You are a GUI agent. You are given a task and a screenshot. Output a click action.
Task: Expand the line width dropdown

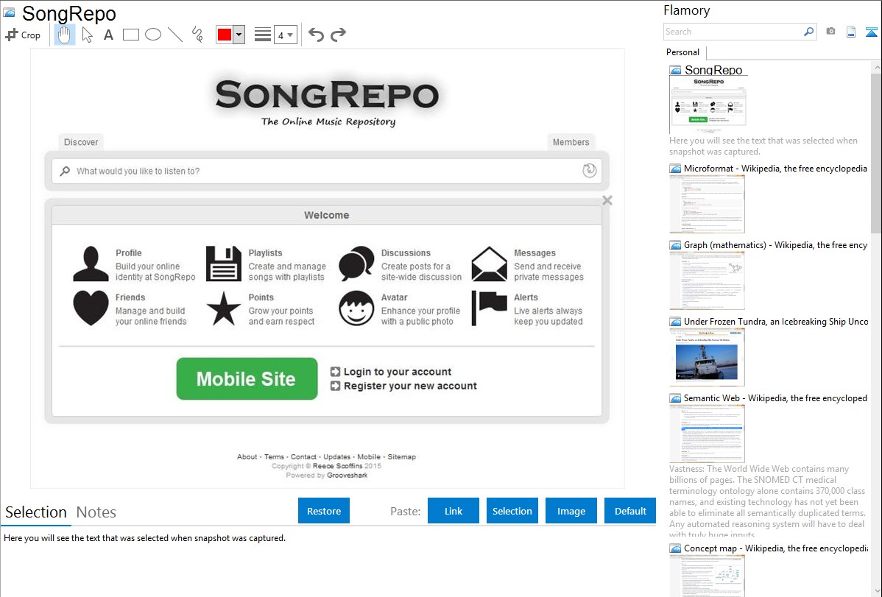pyautogui.click(x=285, y=35)
